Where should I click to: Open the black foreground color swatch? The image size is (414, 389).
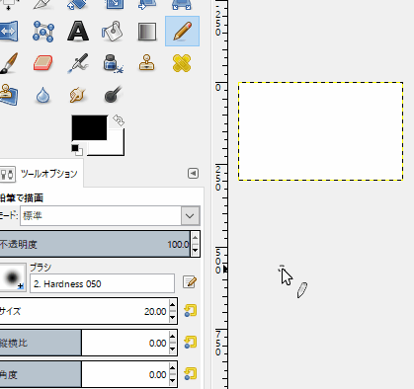point(89,127)
